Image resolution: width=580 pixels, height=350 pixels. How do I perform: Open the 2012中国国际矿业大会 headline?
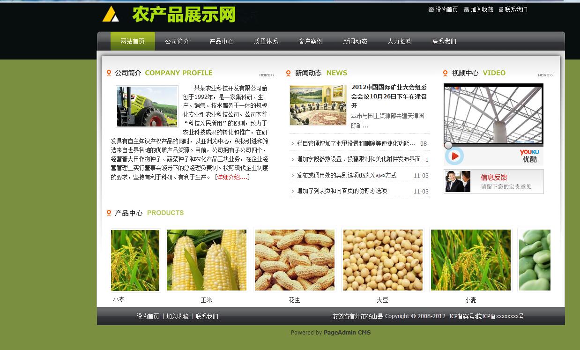[x=389, y=96]
